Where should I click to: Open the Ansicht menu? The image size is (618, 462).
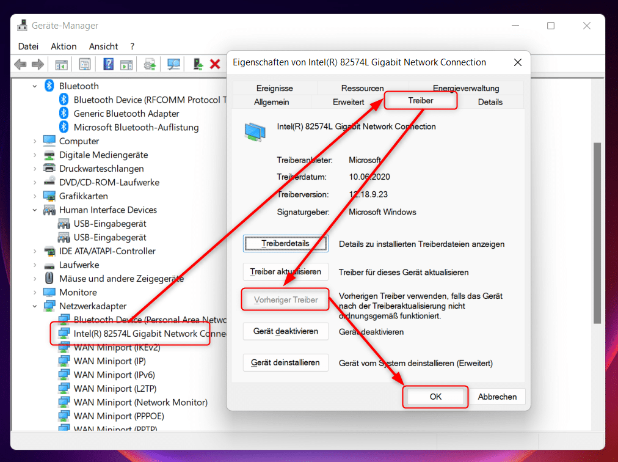click(103, 46)
